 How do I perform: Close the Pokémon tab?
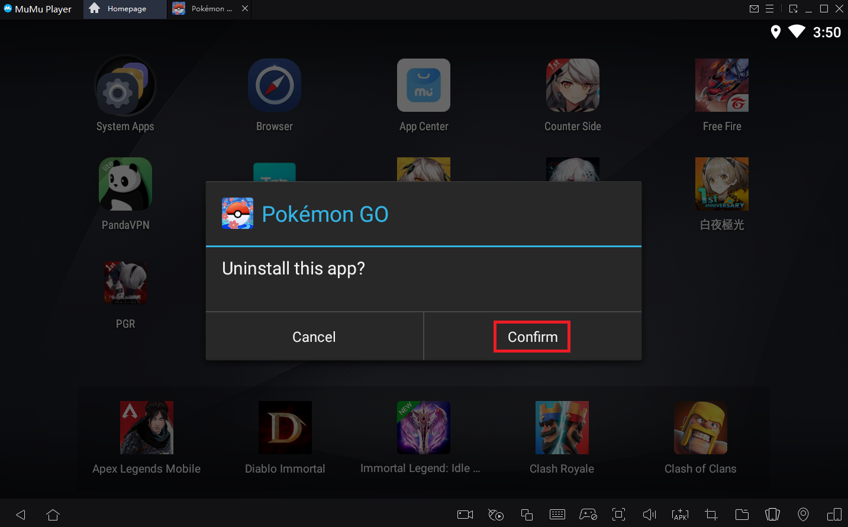coord(245,9)
